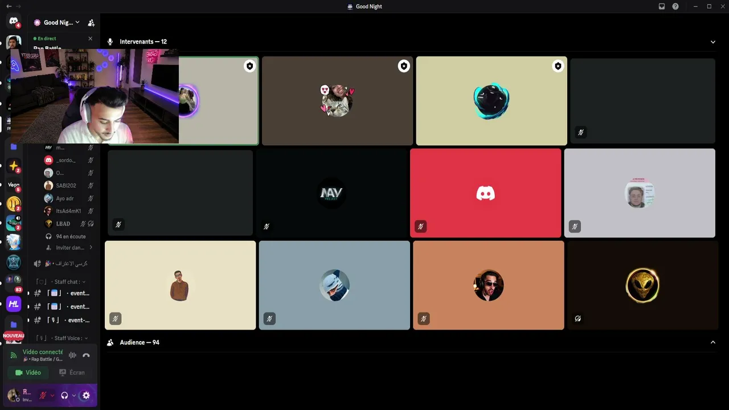Click moderator badge on the green-outlined tile
This screenshot has height=410, width=729.
(x=250, y=66)
